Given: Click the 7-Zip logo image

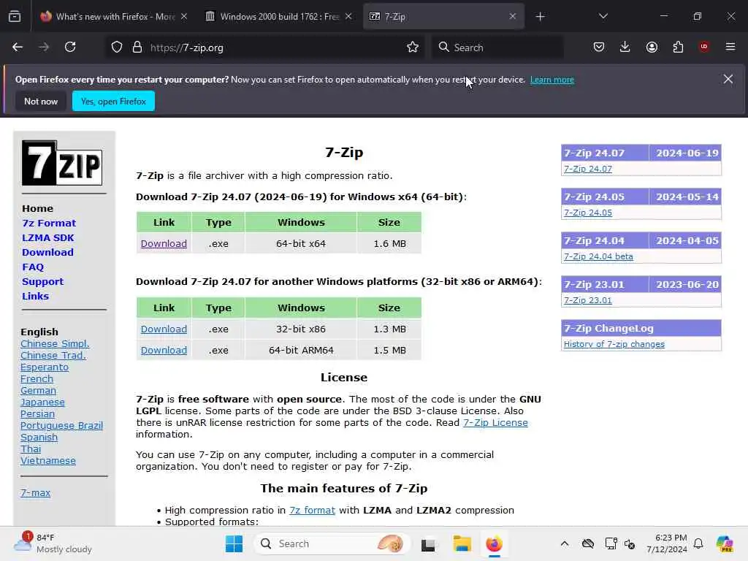Looking at the screenshot, I should pos(62,163).
